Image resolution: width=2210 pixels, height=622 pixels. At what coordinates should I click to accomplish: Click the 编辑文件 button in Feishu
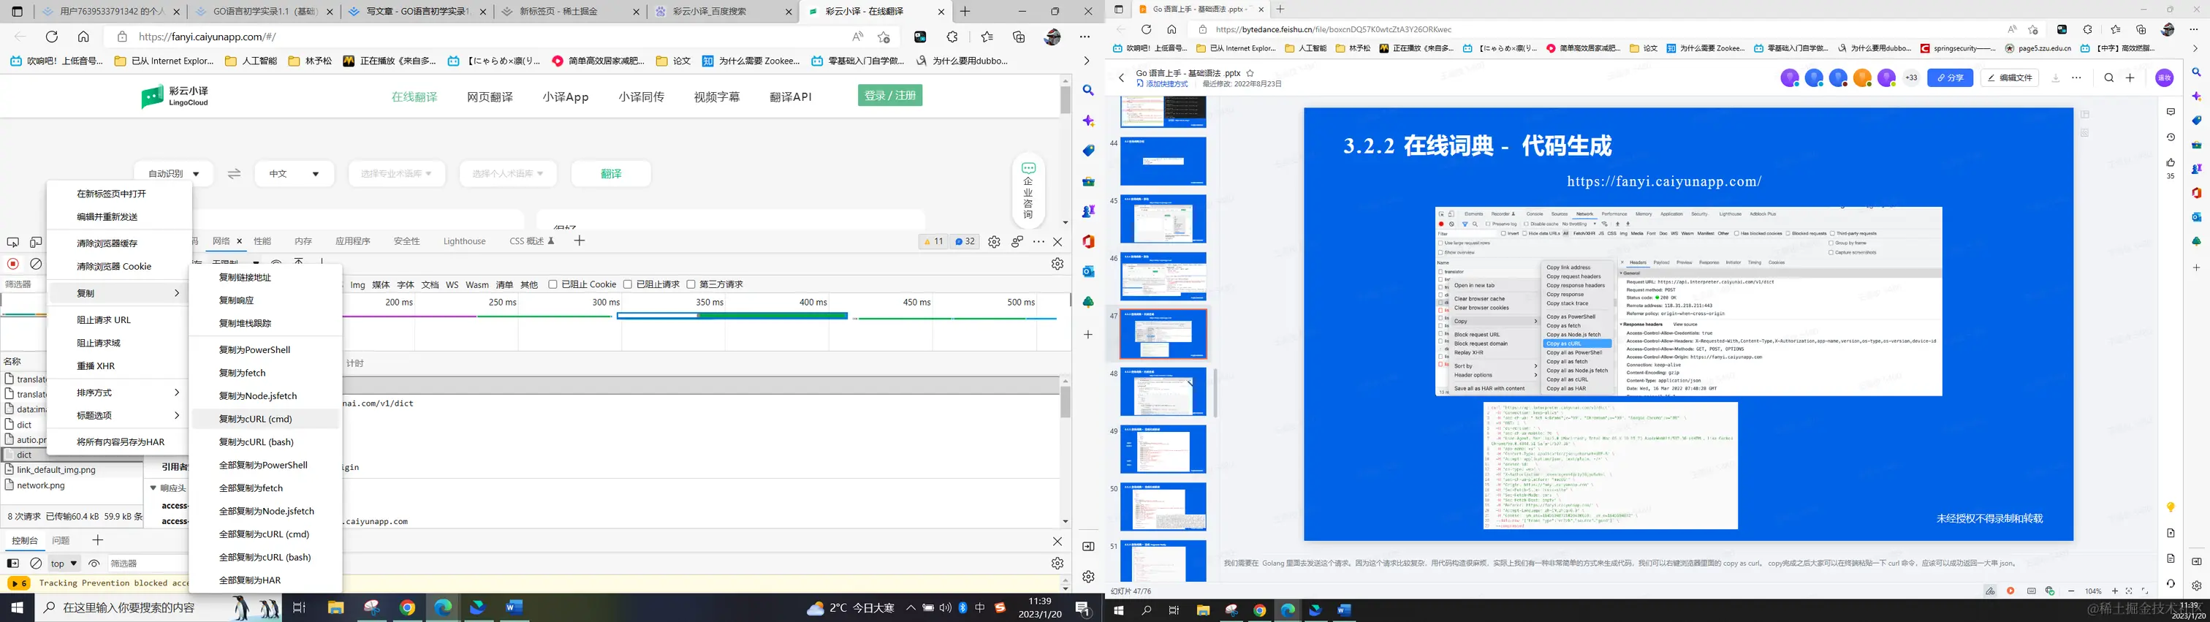(x=2009, y=78)
